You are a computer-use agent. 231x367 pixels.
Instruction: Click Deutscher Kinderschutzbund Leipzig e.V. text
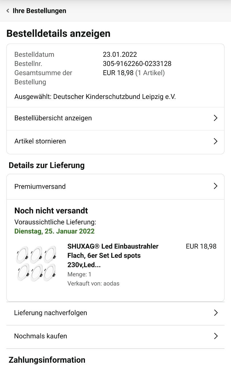[114, 97]
